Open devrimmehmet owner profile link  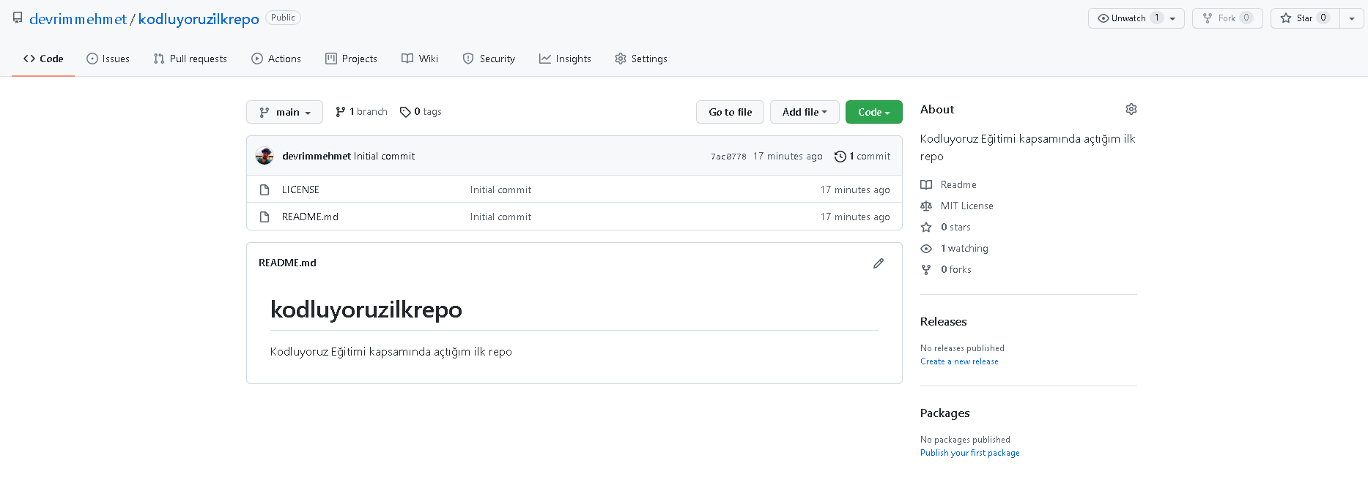pyautogui.click(x=78, y=19)
